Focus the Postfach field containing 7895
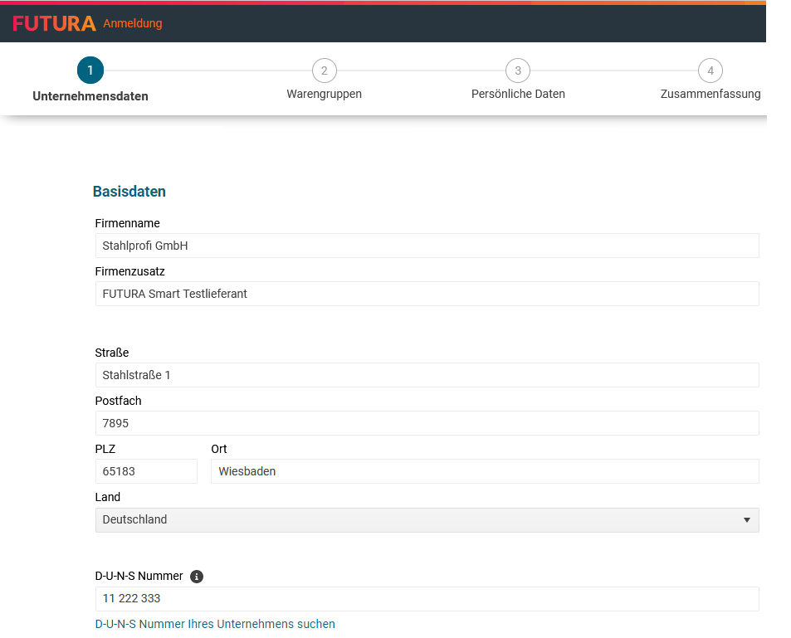 tap(427, 423)
